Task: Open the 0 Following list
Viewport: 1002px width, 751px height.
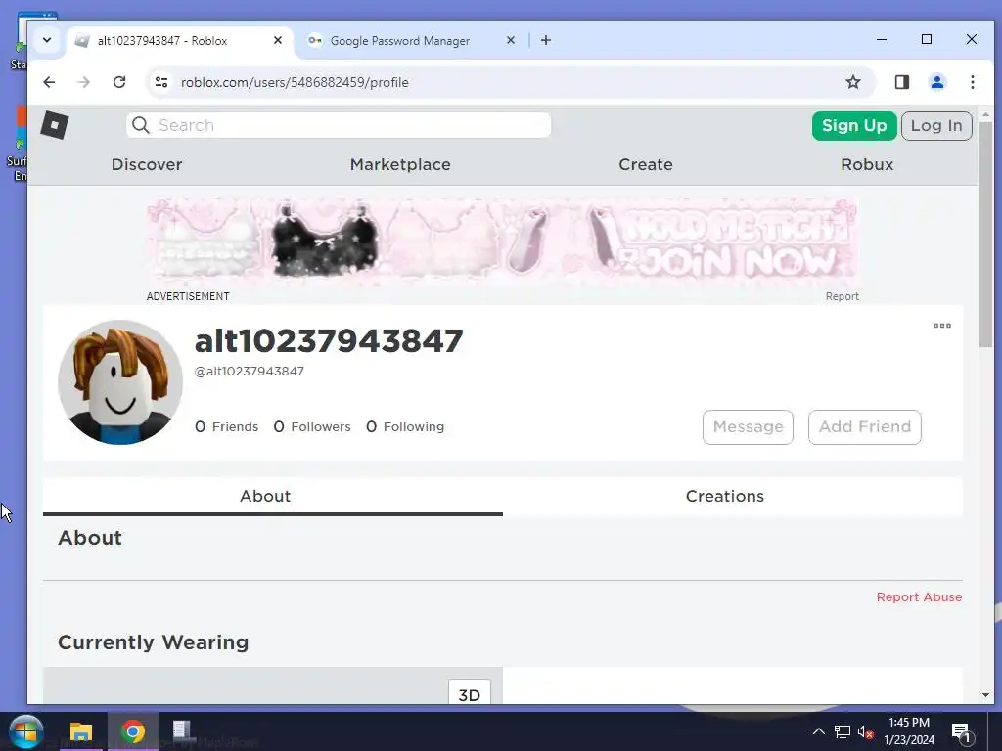Action: [405, 426]
